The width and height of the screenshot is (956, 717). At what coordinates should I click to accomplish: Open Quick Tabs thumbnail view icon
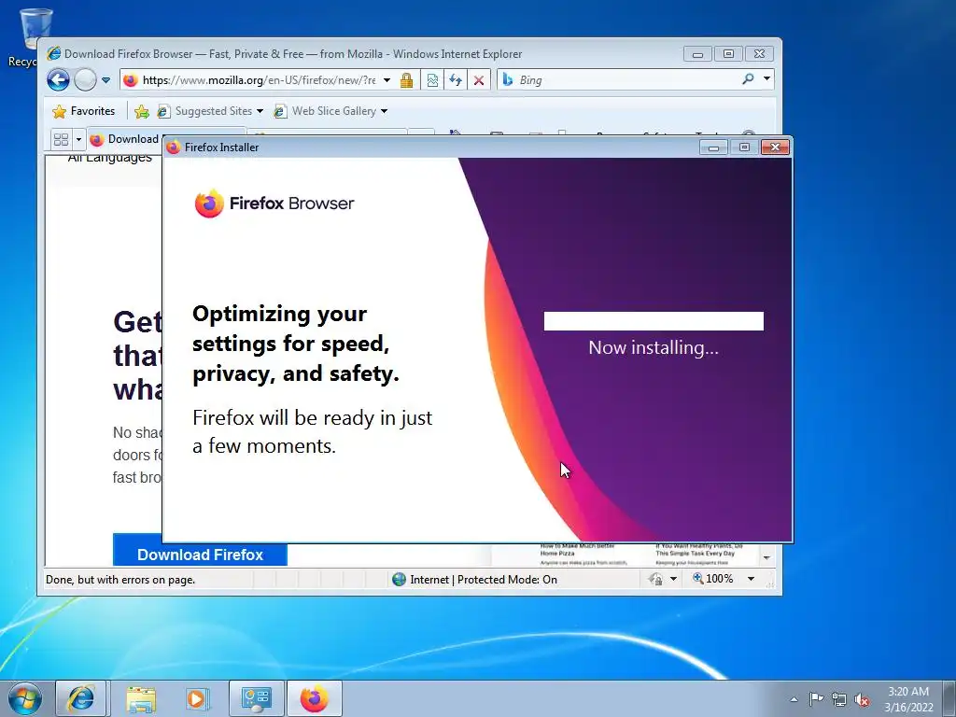click(61, 140)
